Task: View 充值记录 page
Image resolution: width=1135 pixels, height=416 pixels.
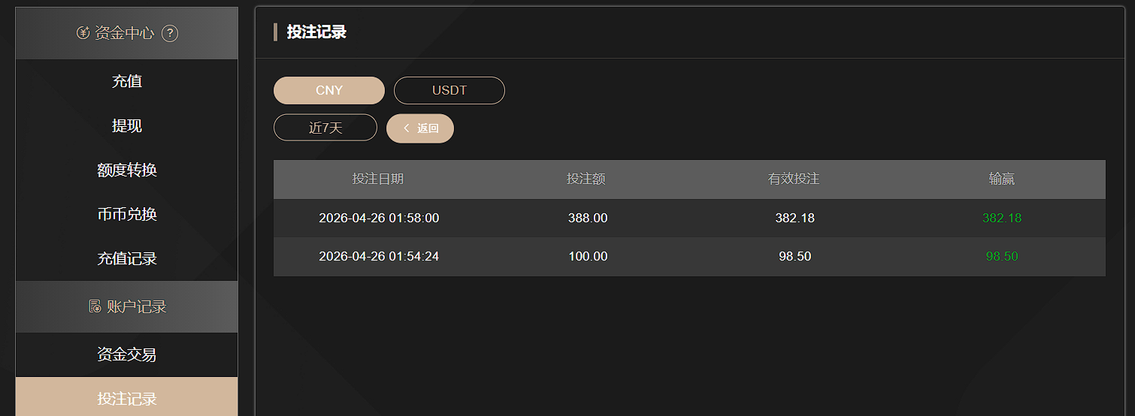Action: (x=126, y=258)
